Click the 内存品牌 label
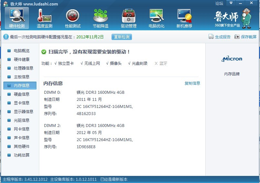Image resolution: width=260 pixels, height=183 pixels. (232, 74)
